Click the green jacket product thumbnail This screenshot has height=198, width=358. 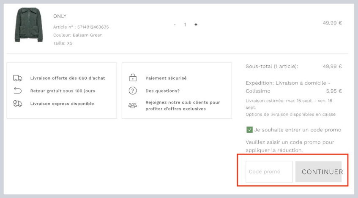pos(29,25)
